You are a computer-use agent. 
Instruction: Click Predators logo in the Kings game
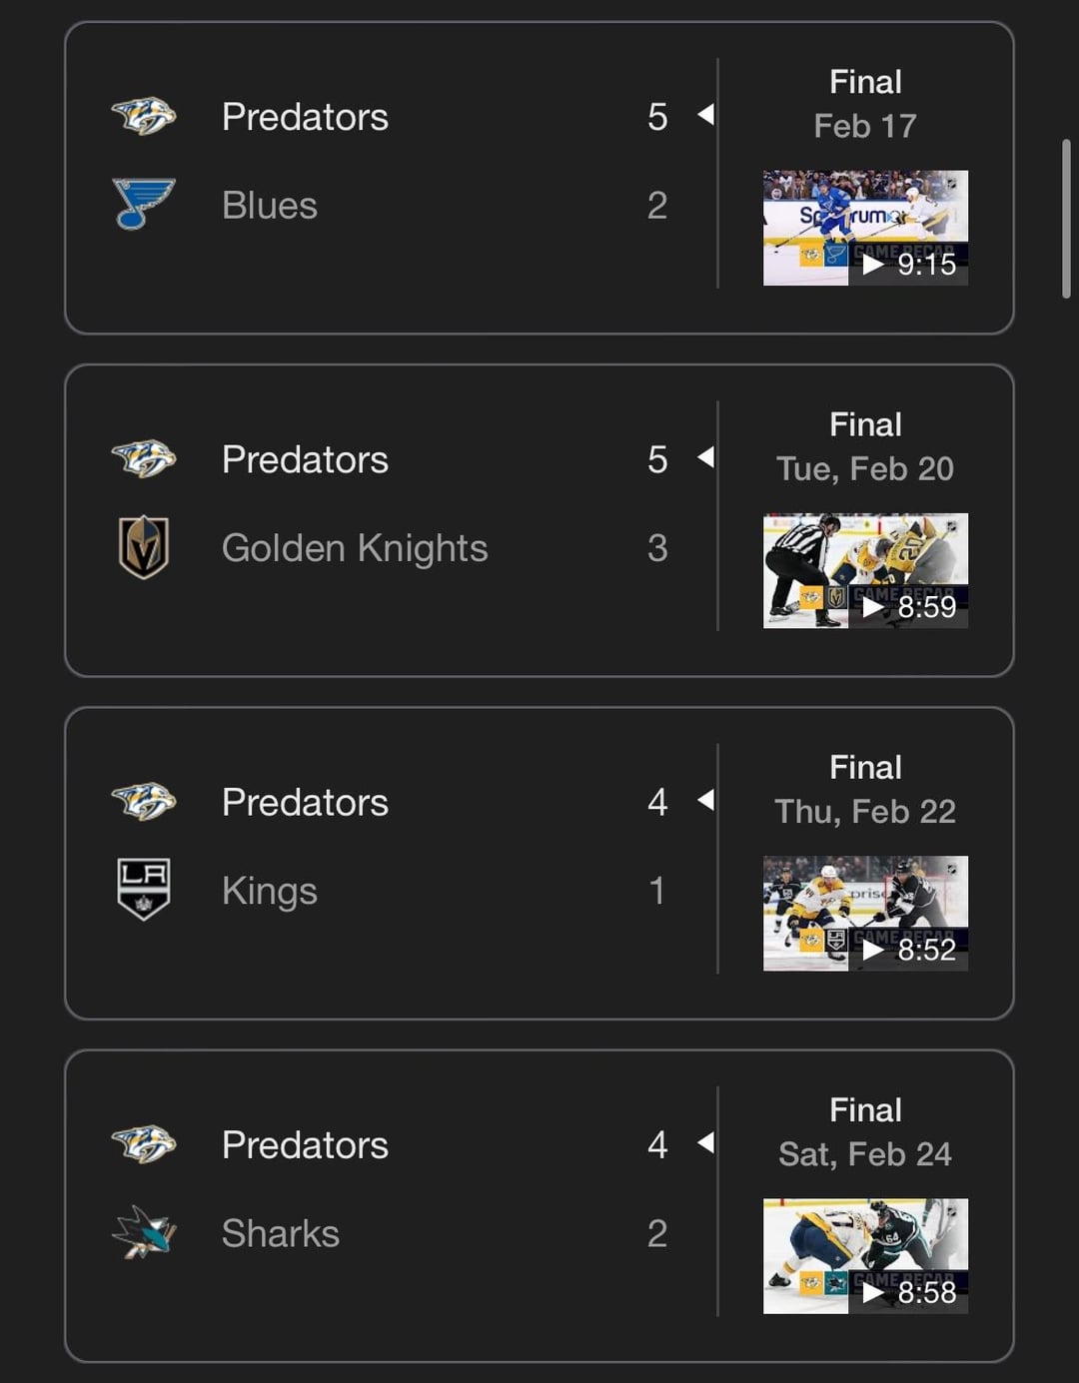[144, 802]
